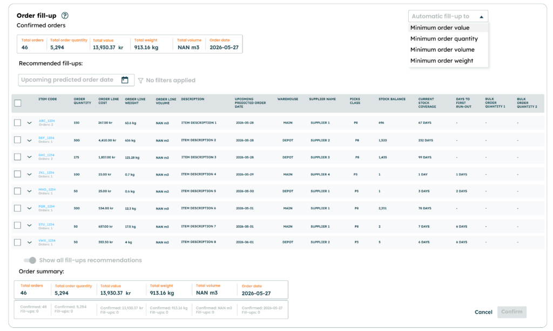Check the JKL_1234 row checkbox

18,174
